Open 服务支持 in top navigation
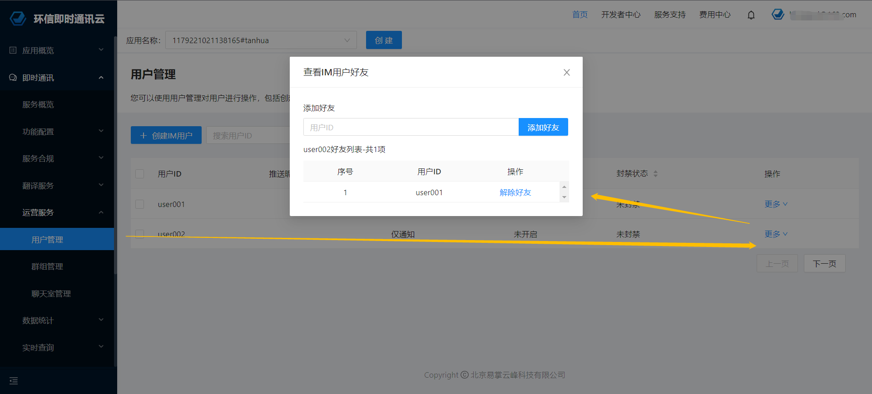Viewport: 872px width, 394px height. tap(670, 15)
